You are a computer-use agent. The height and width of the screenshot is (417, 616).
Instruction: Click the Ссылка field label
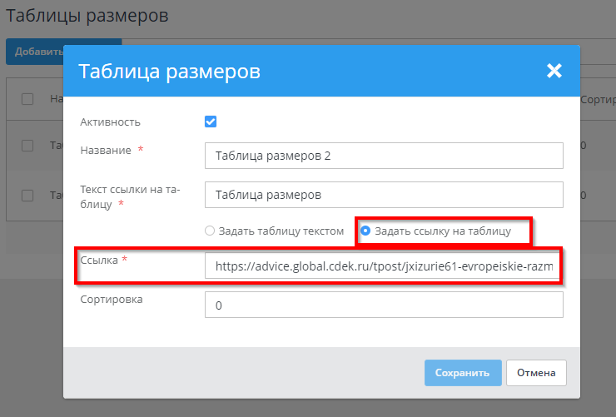(x=99, y=261)
